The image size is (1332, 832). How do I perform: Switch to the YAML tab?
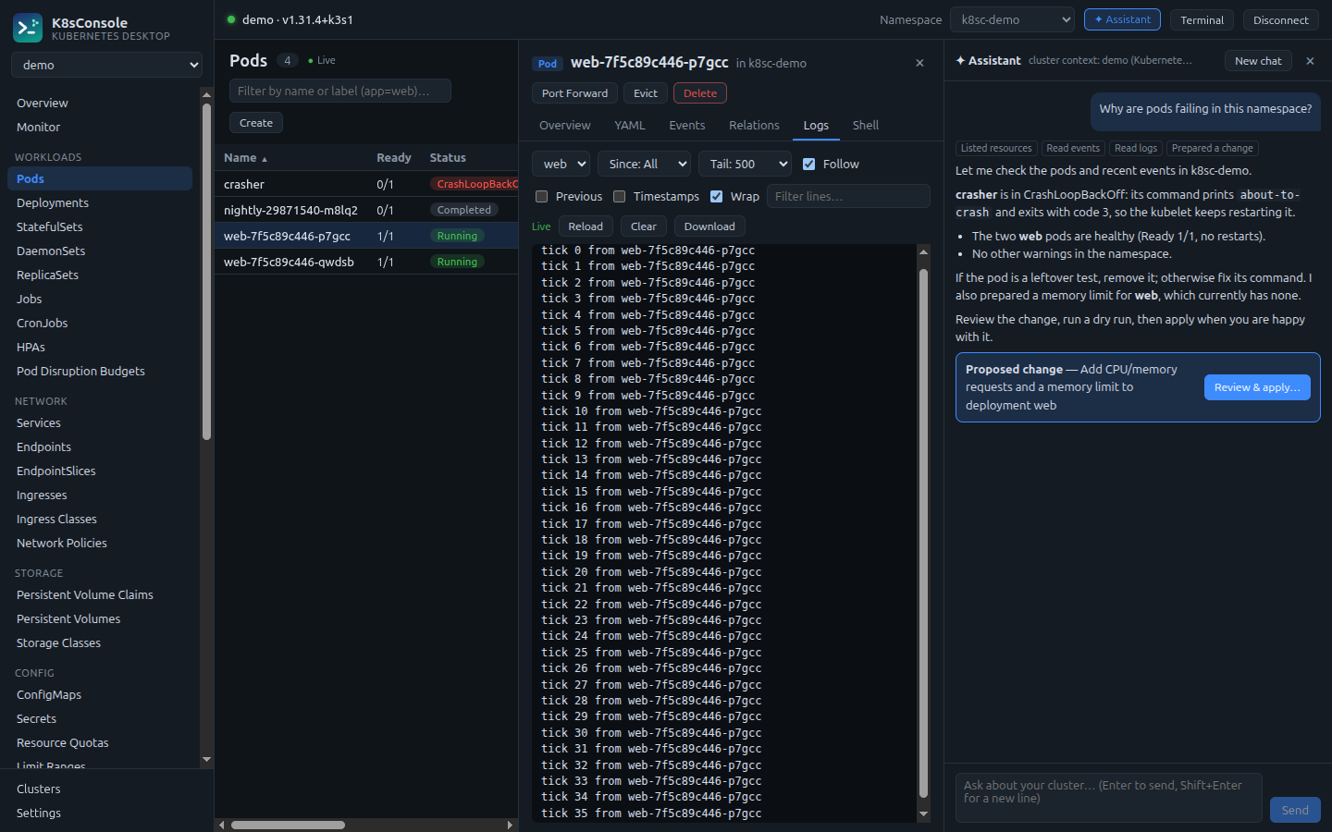point(630,126)
